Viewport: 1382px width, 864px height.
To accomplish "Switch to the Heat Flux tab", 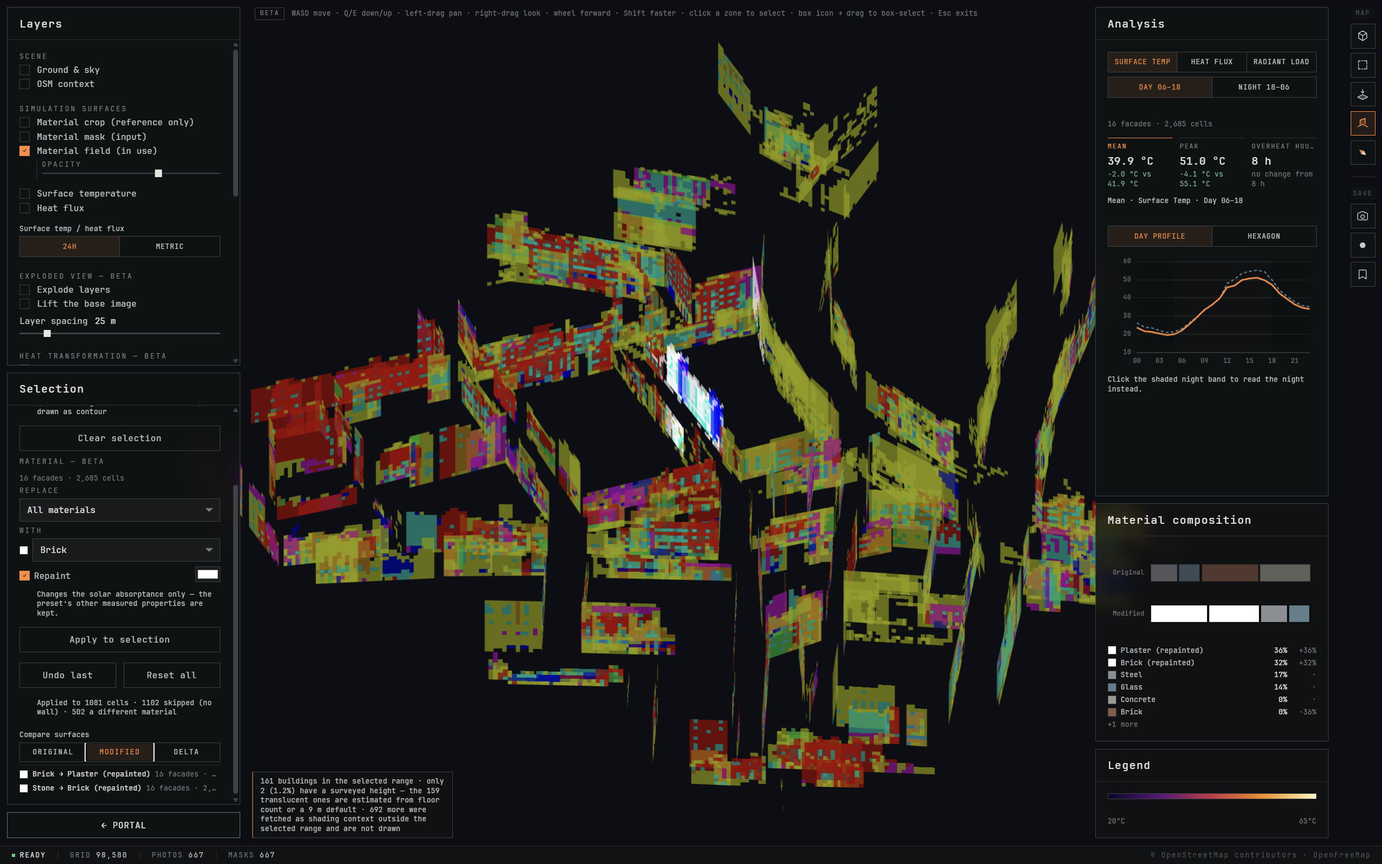I will pos(1211,62).
